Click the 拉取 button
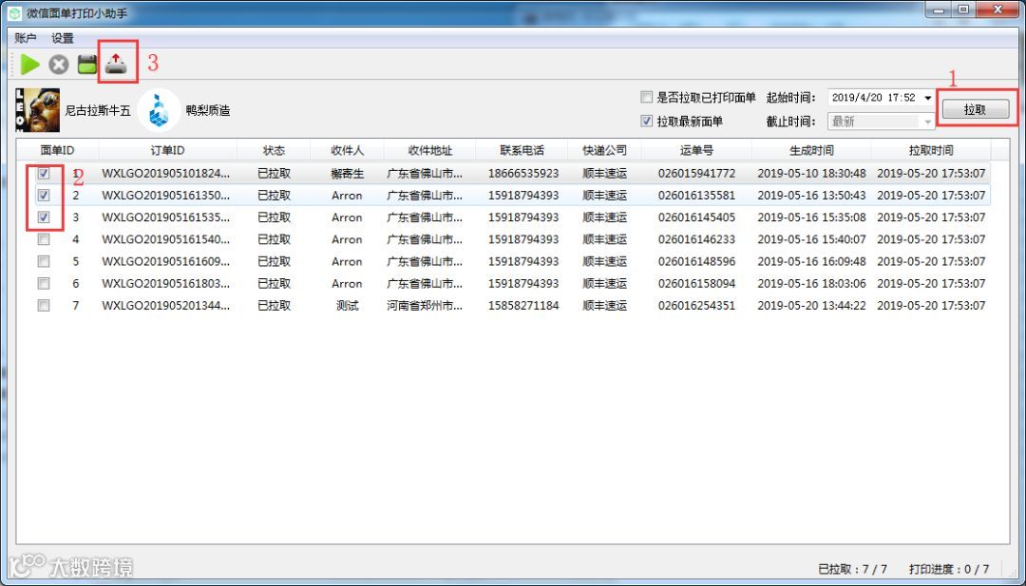 tap(975, 110)
